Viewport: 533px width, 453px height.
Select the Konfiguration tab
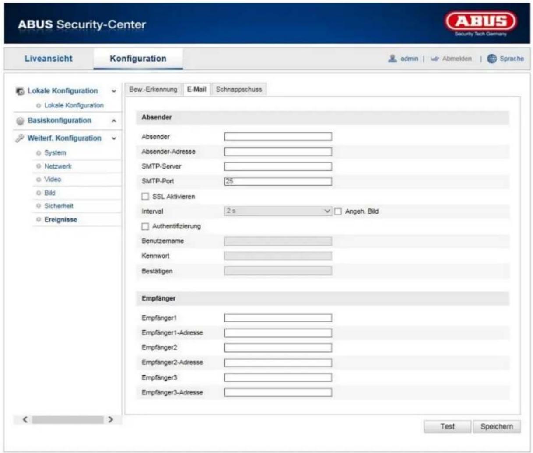tap(138, 59)
